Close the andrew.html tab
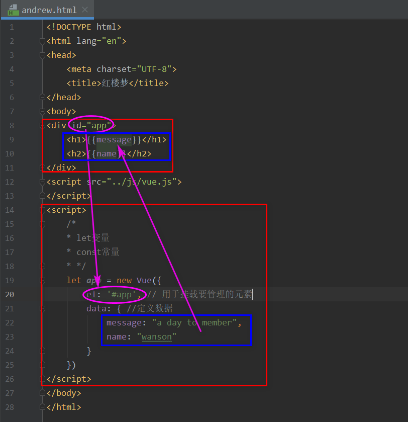The image size is (408, 422). pos(85,10)
